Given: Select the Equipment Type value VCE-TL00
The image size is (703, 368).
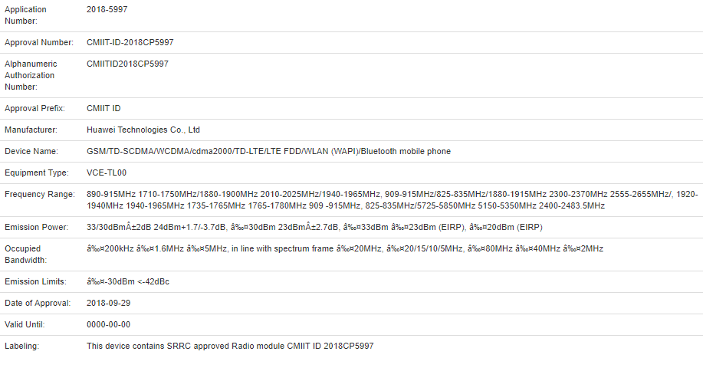Looking at the screenshot, I should [x=107, y=173].
